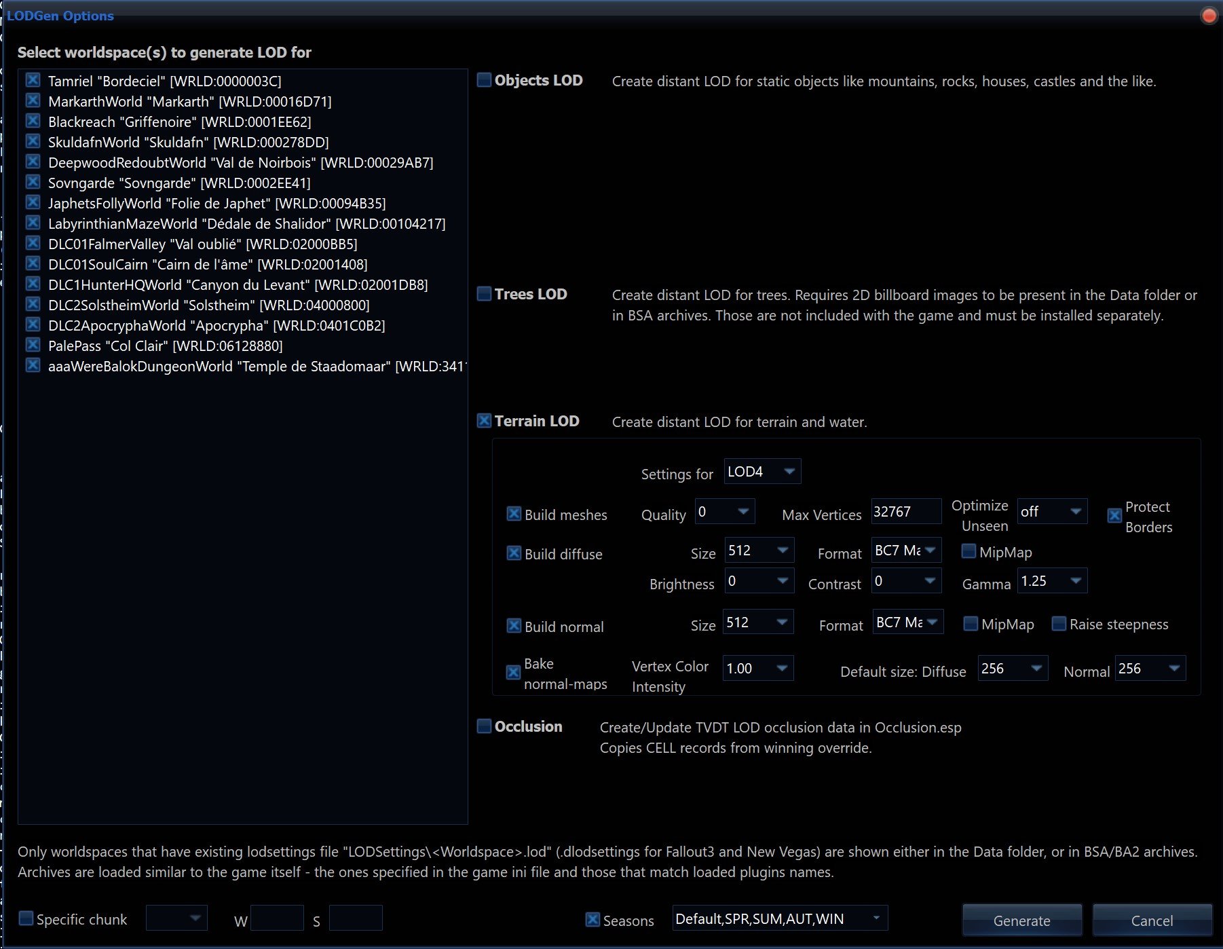This screenshot has width=1223, height=949.
Task: Open the normal Size 512 dropdown
Action: [x=758, y=622]
